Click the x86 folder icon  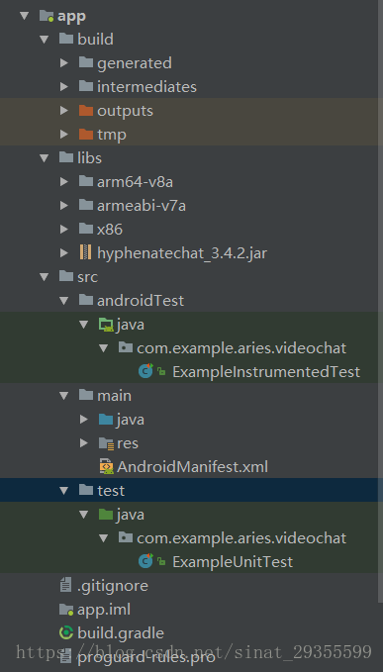[x=86, y=229]
